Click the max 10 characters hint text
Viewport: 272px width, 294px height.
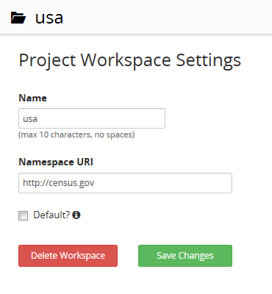(x=76, y=135)
